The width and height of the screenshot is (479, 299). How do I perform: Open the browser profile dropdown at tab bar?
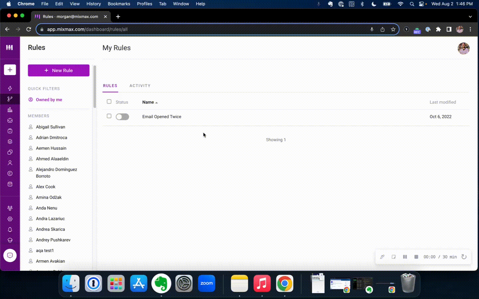click(470, 16)
